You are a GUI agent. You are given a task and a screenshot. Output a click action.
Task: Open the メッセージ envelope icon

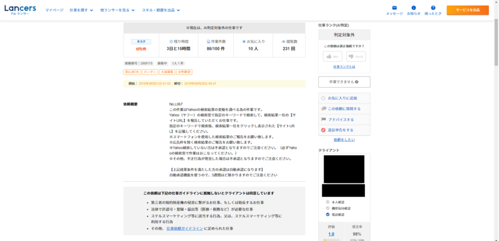pos(394,7)
